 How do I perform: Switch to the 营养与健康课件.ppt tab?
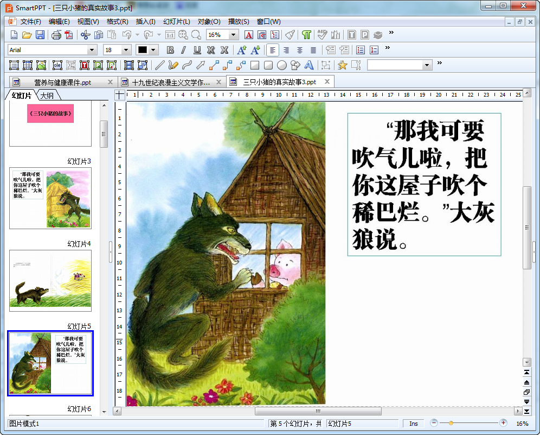coord(63,83)
